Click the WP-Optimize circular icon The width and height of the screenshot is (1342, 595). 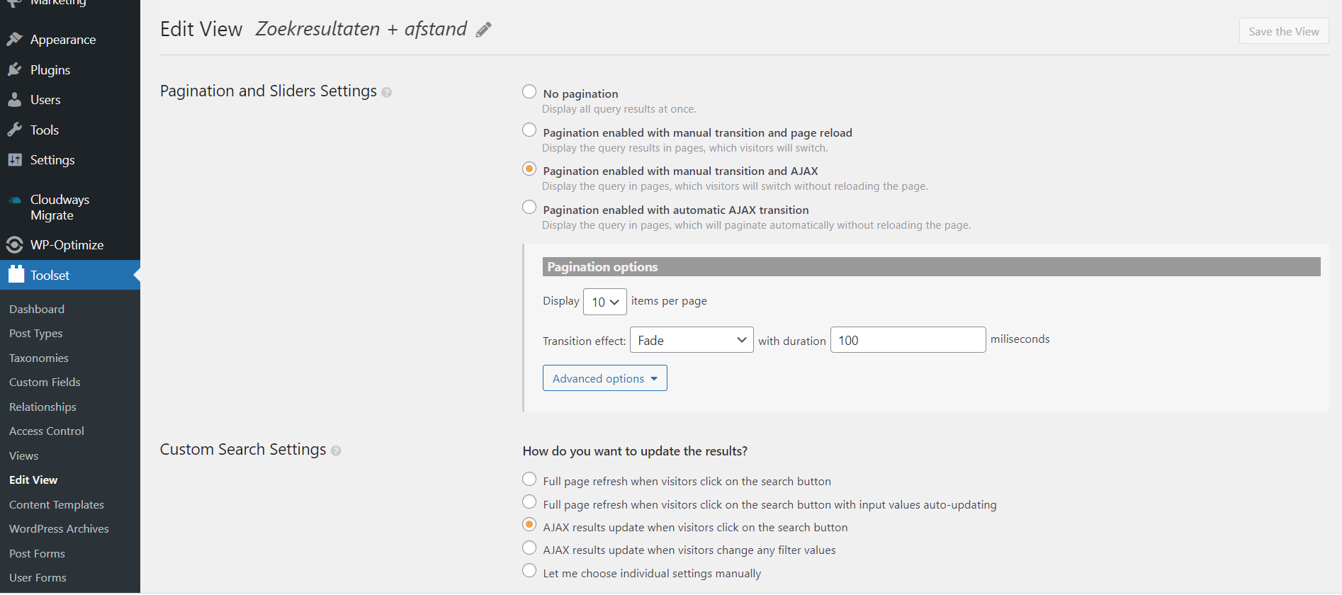point(15,245)
